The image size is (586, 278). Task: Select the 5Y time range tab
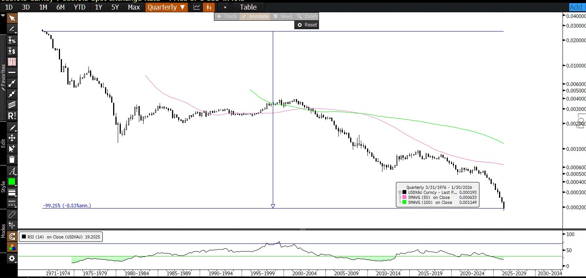click(x=115, y=7)
